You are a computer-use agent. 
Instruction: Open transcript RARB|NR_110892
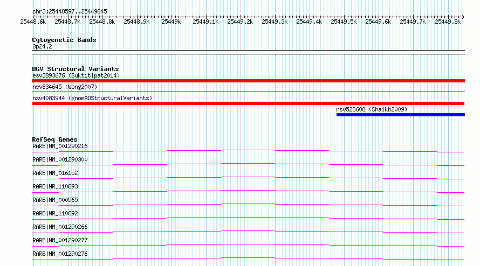point(55,213)
